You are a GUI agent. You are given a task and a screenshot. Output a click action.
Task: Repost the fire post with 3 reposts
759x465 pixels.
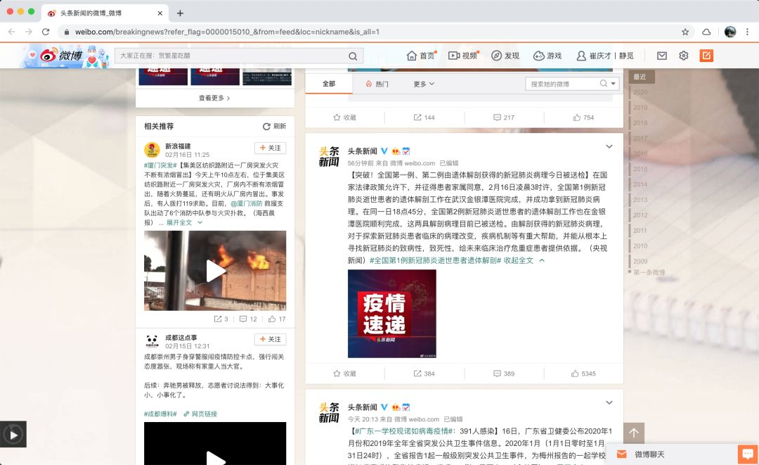221,319
